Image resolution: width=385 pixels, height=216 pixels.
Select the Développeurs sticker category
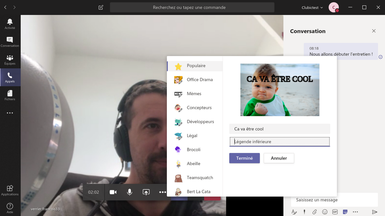[195, 121]
